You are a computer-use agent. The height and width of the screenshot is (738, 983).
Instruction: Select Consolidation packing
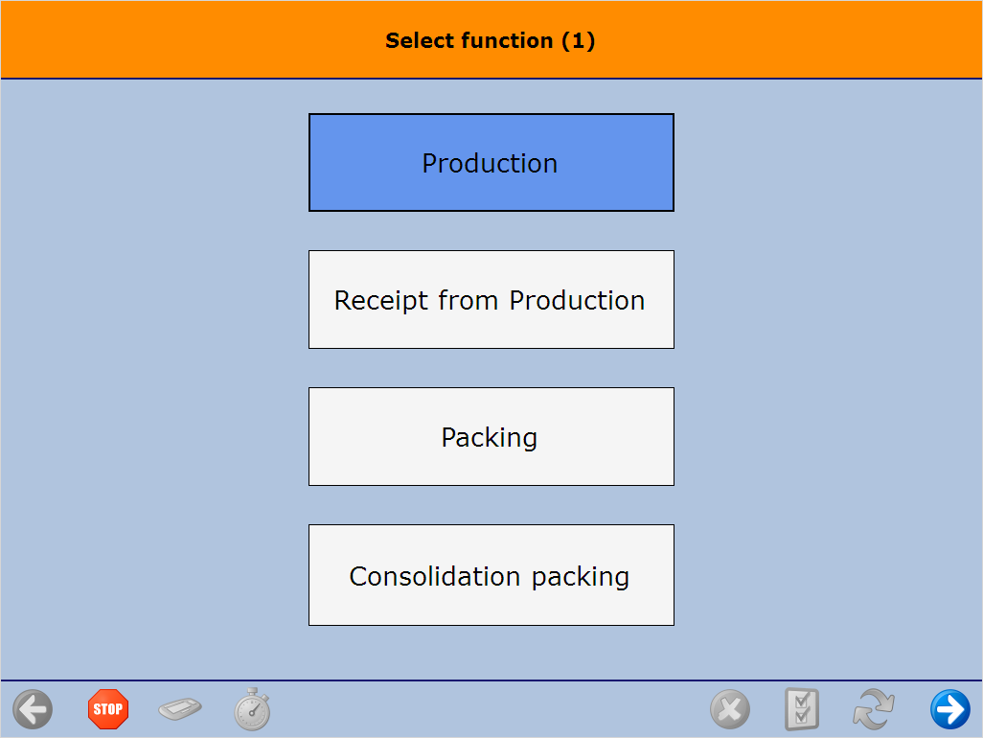click(x=491, y=574)
